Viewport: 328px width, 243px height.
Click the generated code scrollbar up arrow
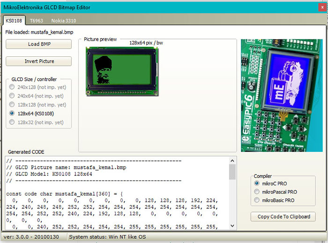pyautogui.click(x=232, y=161)
